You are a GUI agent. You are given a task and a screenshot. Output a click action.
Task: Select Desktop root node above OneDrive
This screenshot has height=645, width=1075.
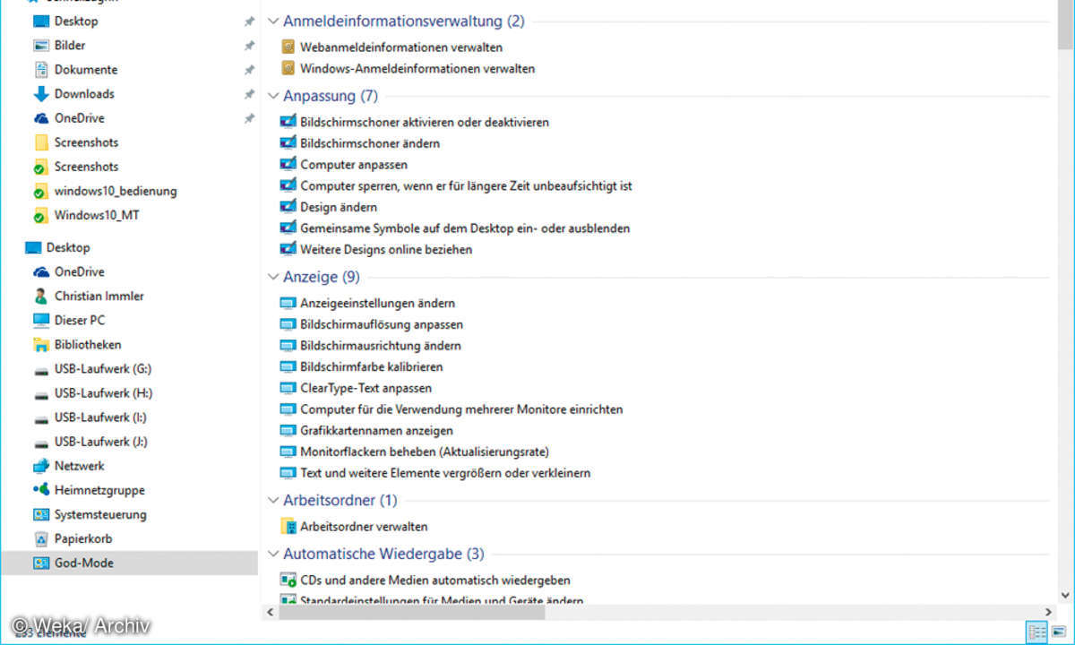pyautogui.click(x=68, y=247)
